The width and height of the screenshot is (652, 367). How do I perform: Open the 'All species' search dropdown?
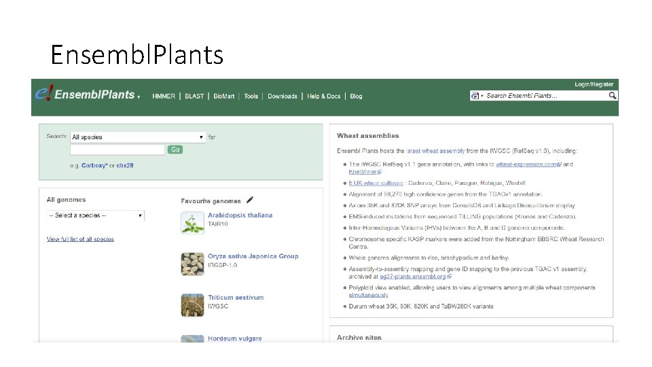pos(138,137)
